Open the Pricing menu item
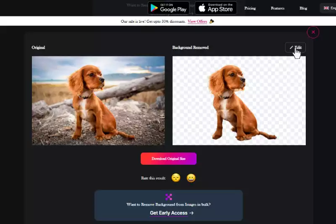Image resolution: width=336 pixels, height=224 pixels. click(x=250, y=8)
